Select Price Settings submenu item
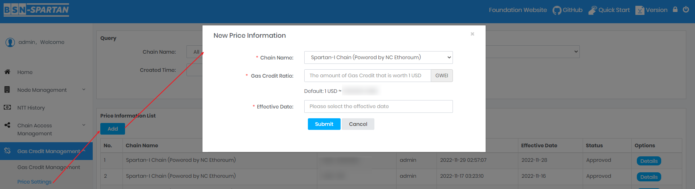Image resolution: width=695 pixels, height=189 pixels. (35, 182)
